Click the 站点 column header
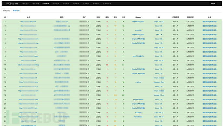Image resolution: width=224 pixels, height=126 pixels. [x=28, y=17]
